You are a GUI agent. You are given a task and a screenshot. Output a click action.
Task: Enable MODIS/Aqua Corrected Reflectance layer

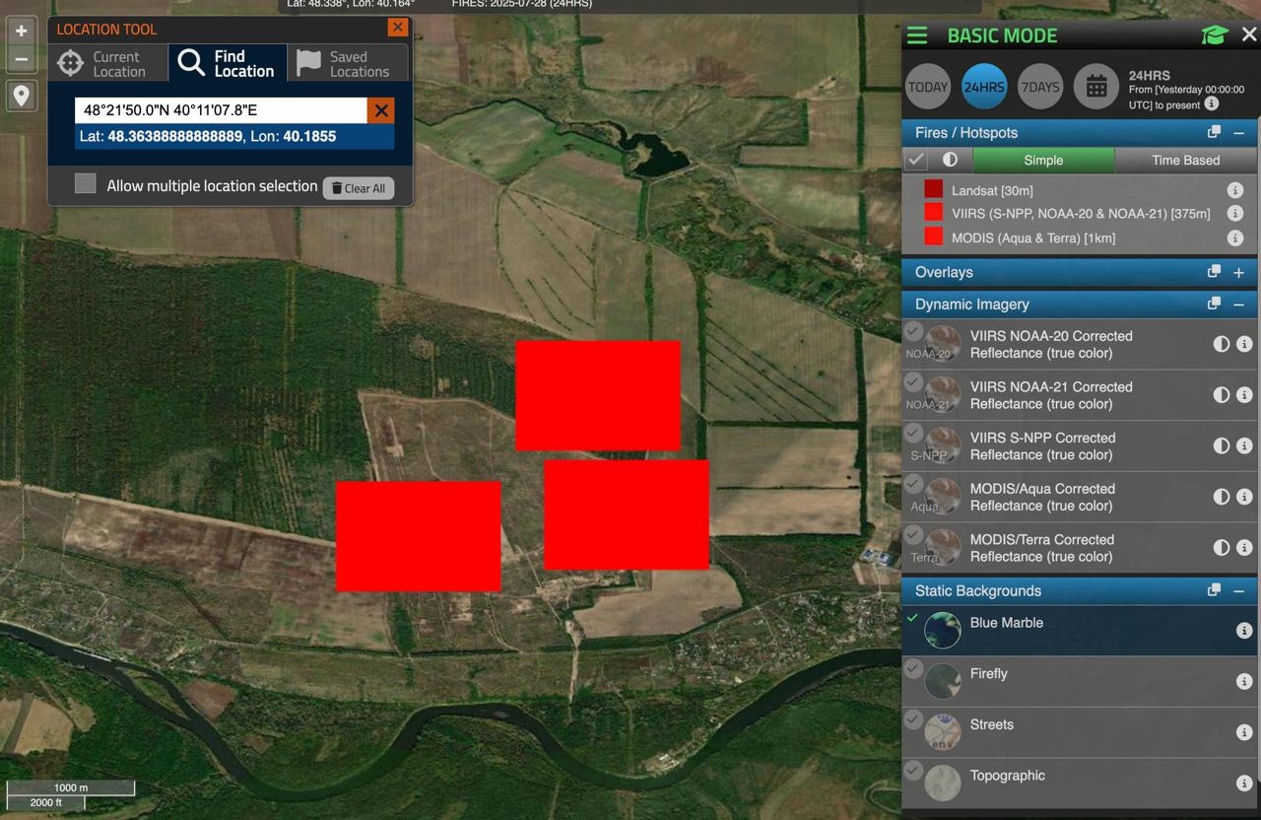click(913, 483)
